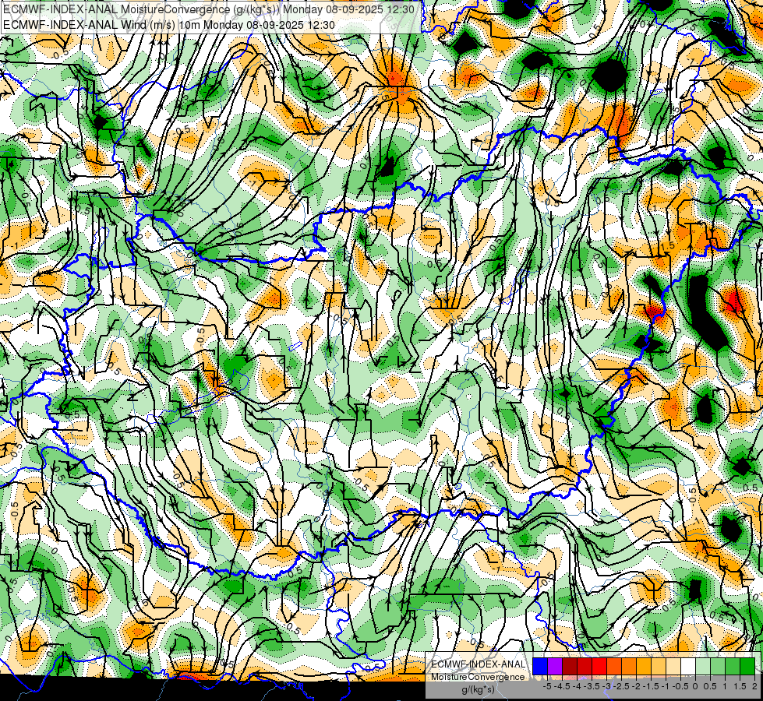This screenshot has width=763, height=701.
Task: Click the legend swatch between -4 and -3.5
Action: pos(585,666)
